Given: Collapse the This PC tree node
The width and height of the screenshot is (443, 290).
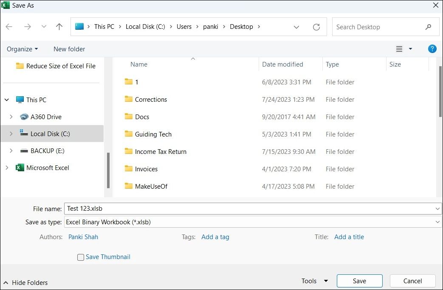Looking at the screenshot, I should coord(7,100).
